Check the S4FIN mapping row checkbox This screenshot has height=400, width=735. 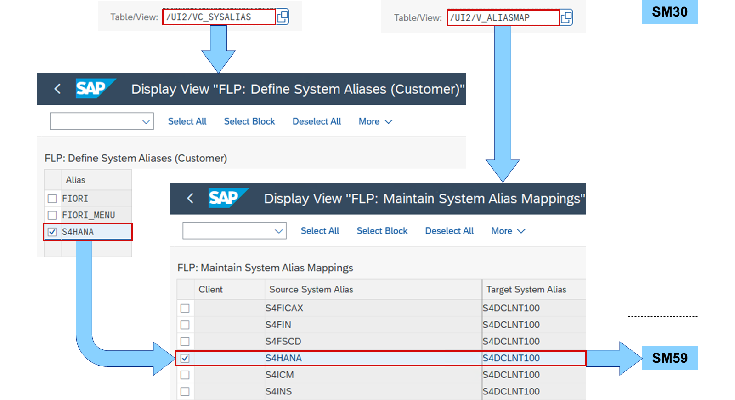pyautogui.click(x=185, y=325)
